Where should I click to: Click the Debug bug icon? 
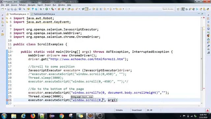pos(41,9)
